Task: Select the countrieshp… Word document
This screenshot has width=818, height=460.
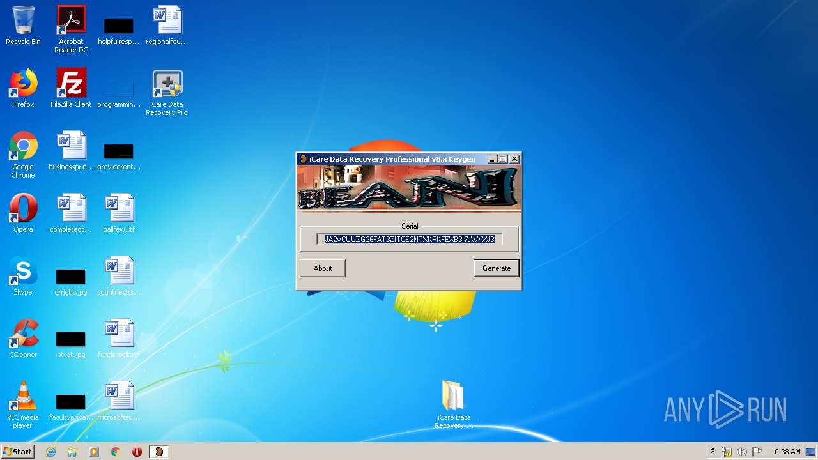Action: coord(118,277)
